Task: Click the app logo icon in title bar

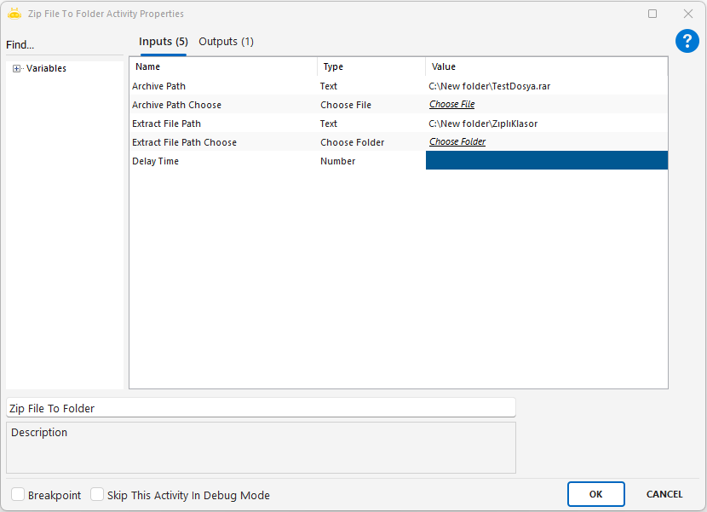Action: [14, 14]
